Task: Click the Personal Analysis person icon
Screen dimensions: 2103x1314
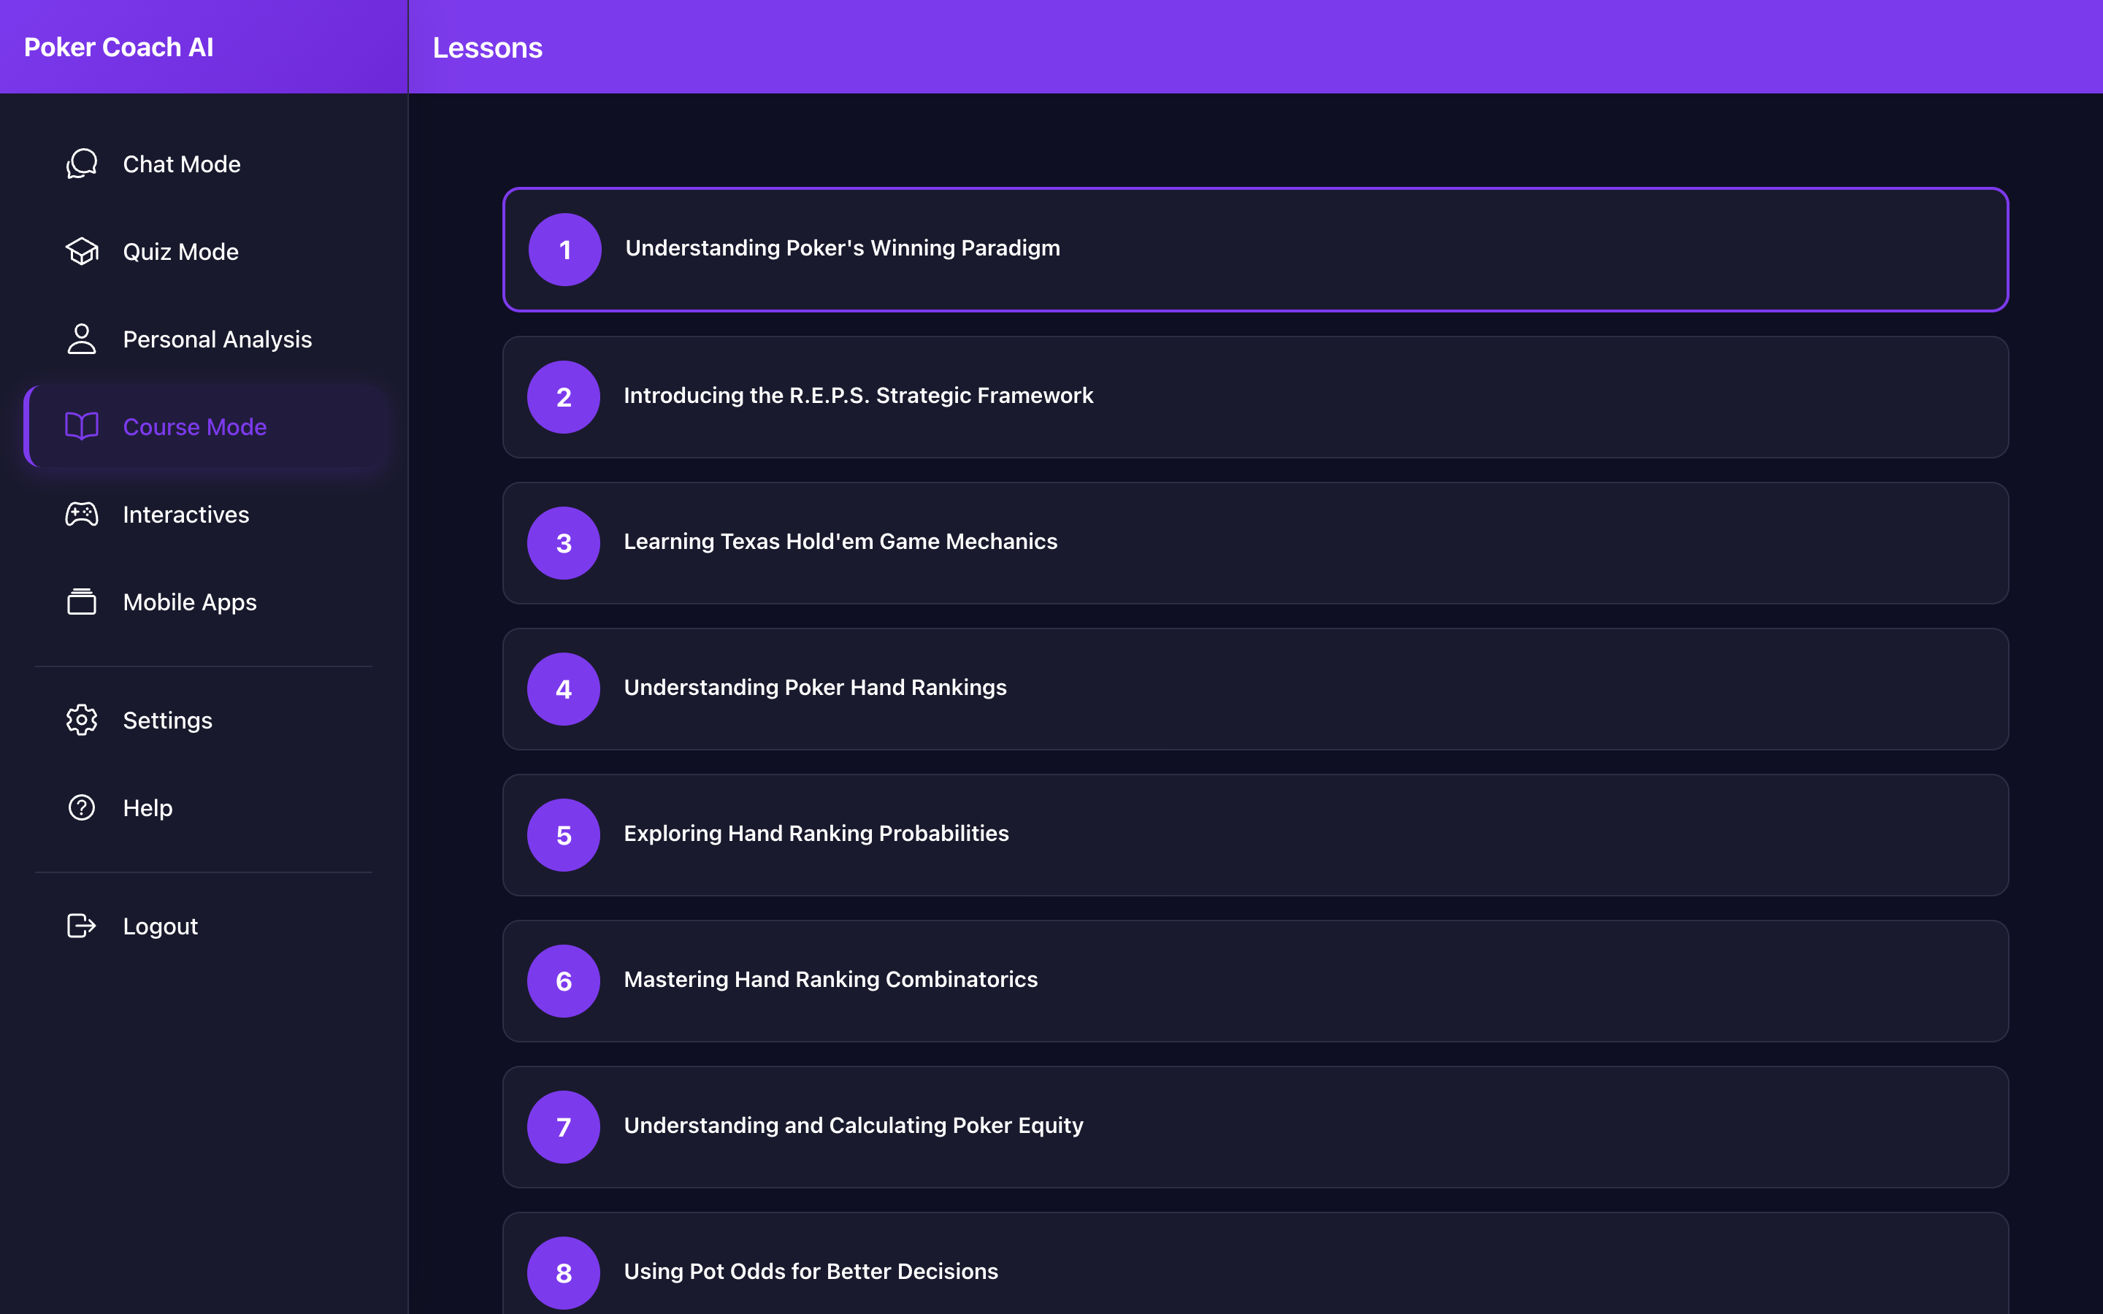Action: 82,339
